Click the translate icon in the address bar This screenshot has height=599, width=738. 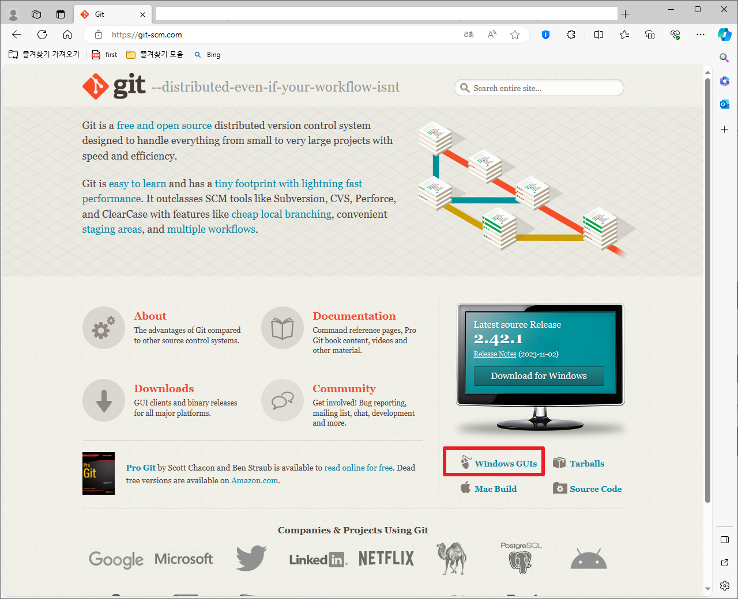point(469,35)
